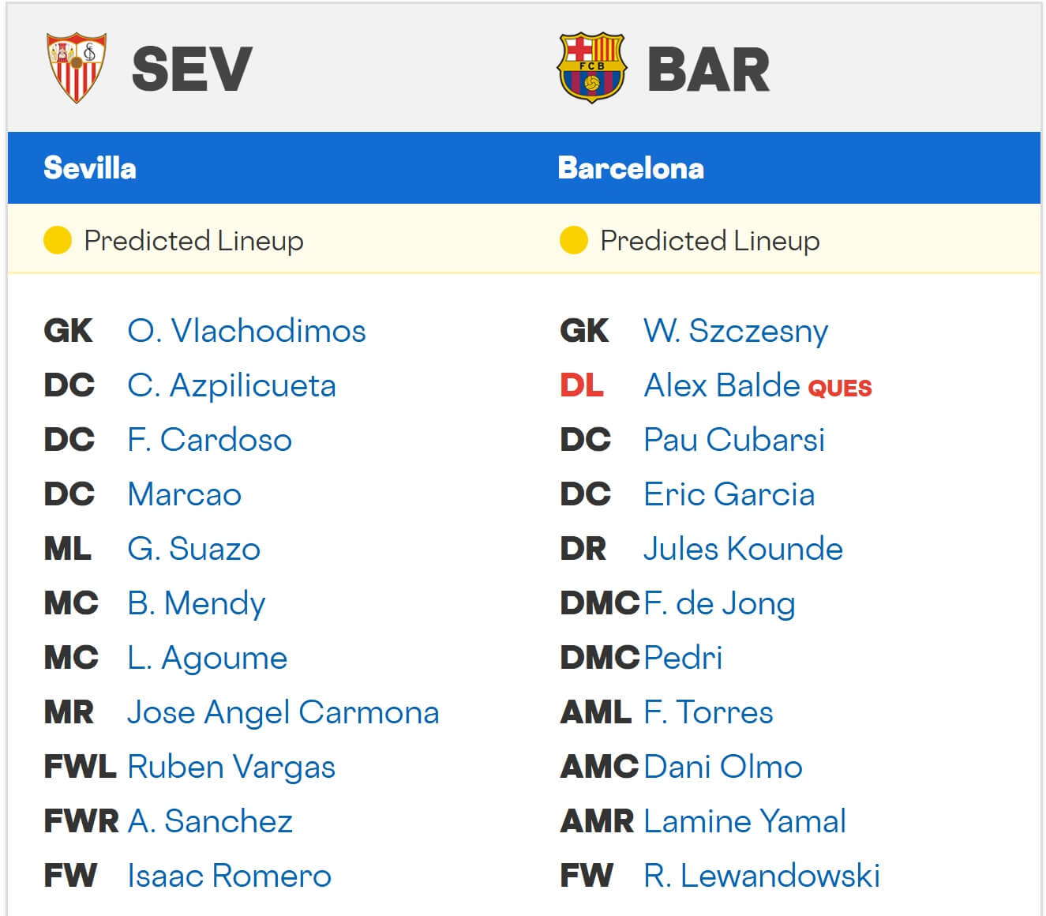The image size is (1046, 916).
Task: Open Pedri's player page
Action: [x=683, y=658]
